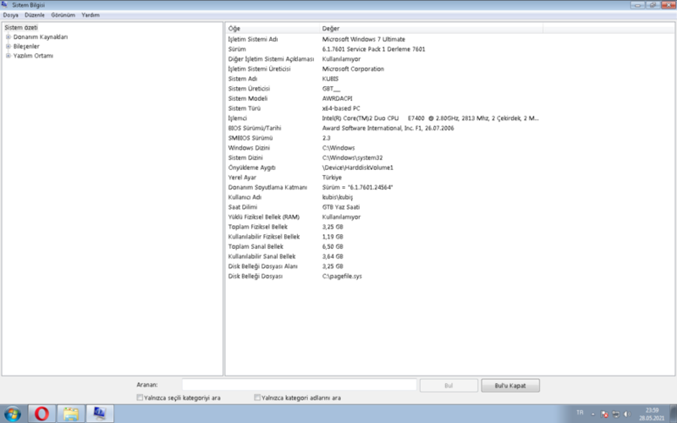
Task: Open the Windows Start menu orb
Action: click(13, 414)
